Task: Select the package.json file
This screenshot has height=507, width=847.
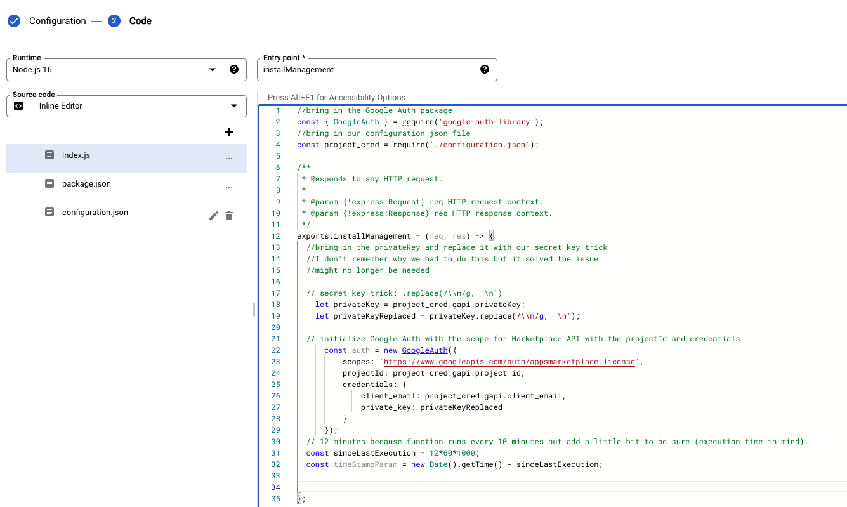Action: point(126,187)
